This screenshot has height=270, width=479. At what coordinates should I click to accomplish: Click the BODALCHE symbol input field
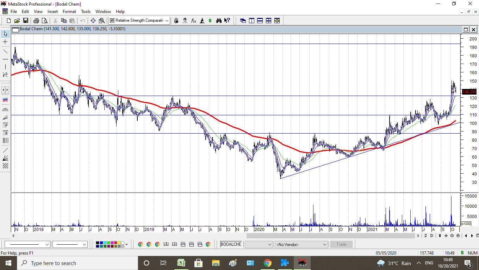(x=231, y=244)
